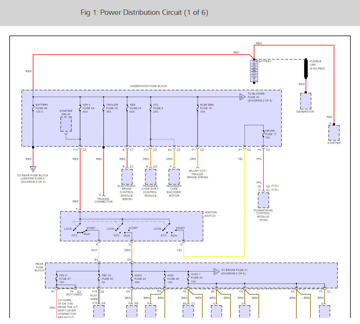Click the 'IGNITION SWITCH' label
Screen dimensions: 360x324
(x=210, y=214)
